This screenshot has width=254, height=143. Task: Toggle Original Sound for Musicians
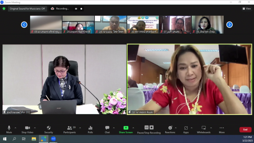click(x=27, y=9)
